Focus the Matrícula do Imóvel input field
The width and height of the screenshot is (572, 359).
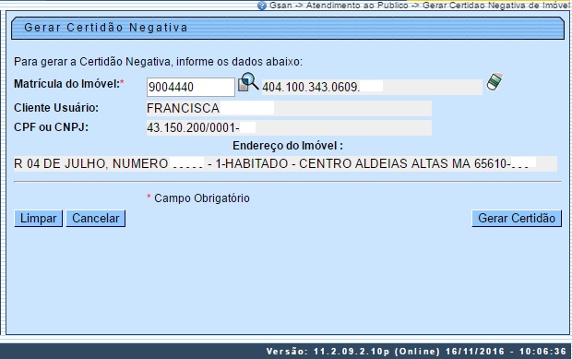tap(191, 87)
